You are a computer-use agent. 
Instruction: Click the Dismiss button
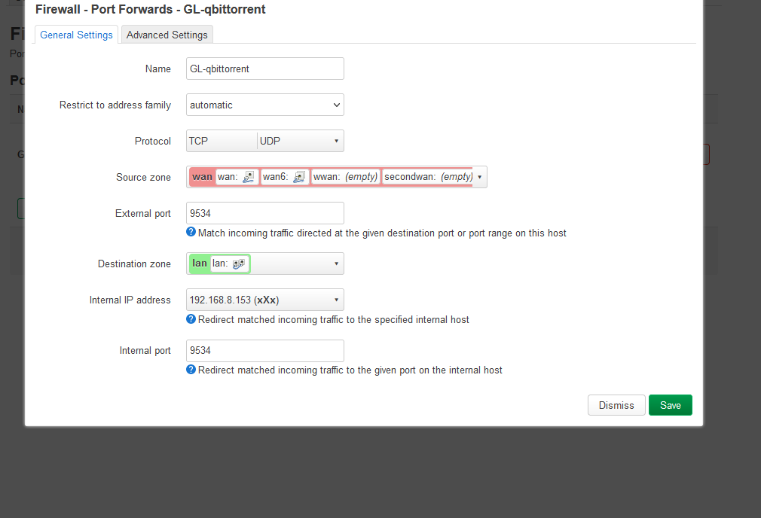616,405
